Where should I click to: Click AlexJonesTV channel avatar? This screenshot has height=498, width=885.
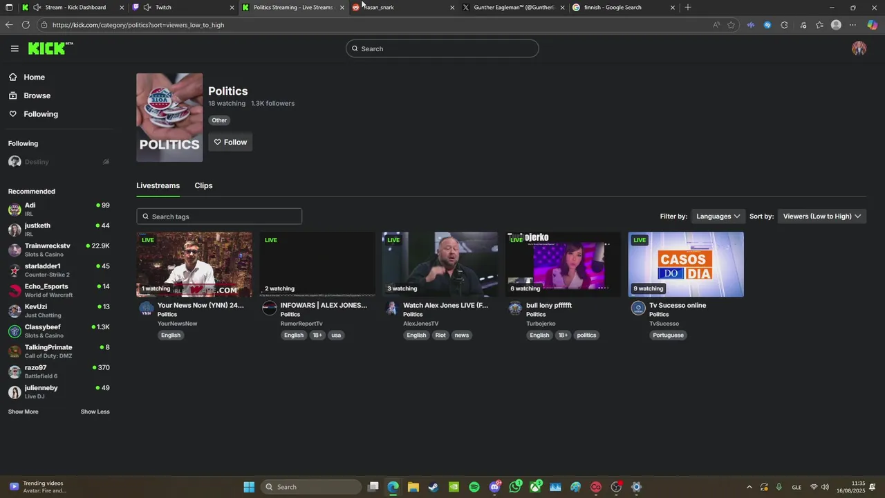click(392, 308)
